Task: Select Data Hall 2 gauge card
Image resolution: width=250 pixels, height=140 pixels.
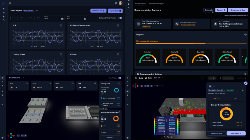Action: (x=174, y=57)
